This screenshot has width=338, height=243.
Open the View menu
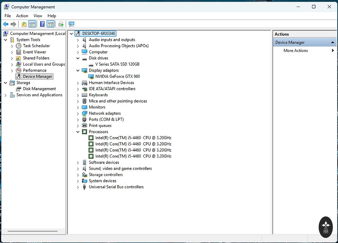38,16
